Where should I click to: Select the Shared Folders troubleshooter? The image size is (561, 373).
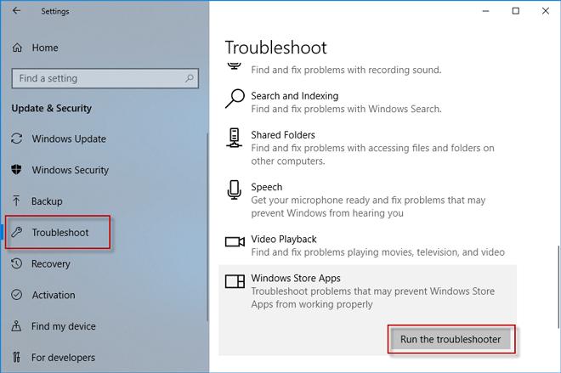click(282, 135)
